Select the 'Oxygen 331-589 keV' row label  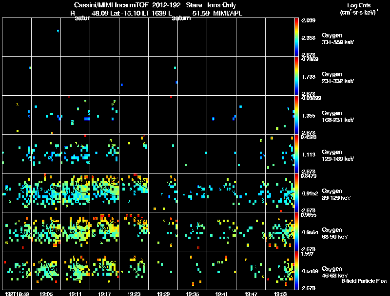[x=338, y=39]
